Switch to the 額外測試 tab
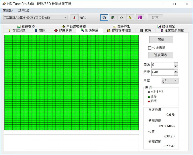Screen dimensions: 193x155 166,27
